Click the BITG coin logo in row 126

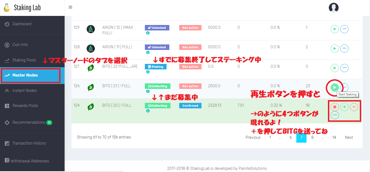pos(91,87)
